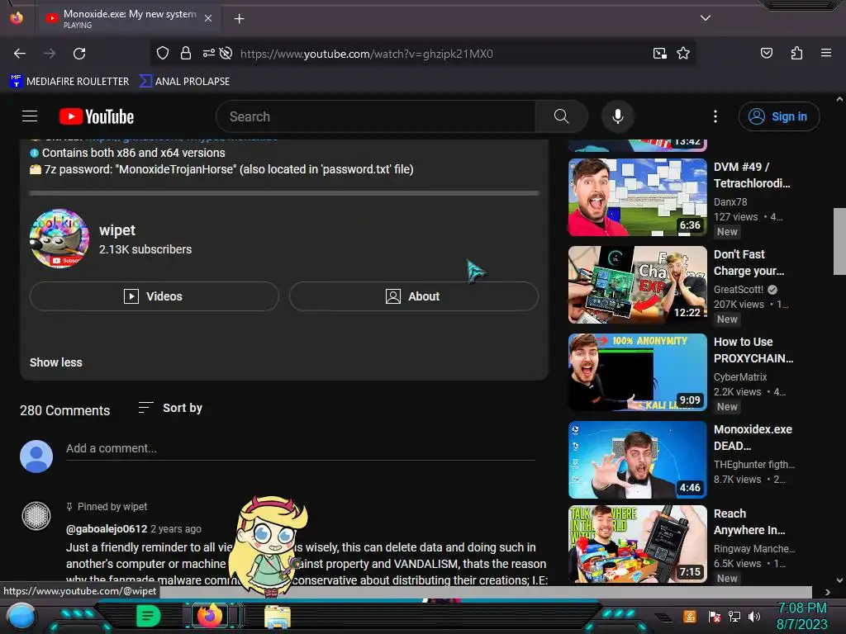The image size is (846, 634).
Task: Click the browser forward arrow
Action: 50,54
